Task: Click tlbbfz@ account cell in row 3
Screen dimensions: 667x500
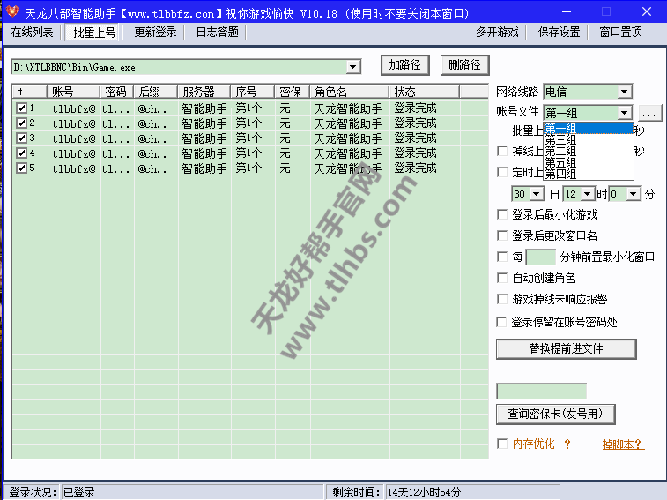Action: pyautogui.click(x=74, y=138)
